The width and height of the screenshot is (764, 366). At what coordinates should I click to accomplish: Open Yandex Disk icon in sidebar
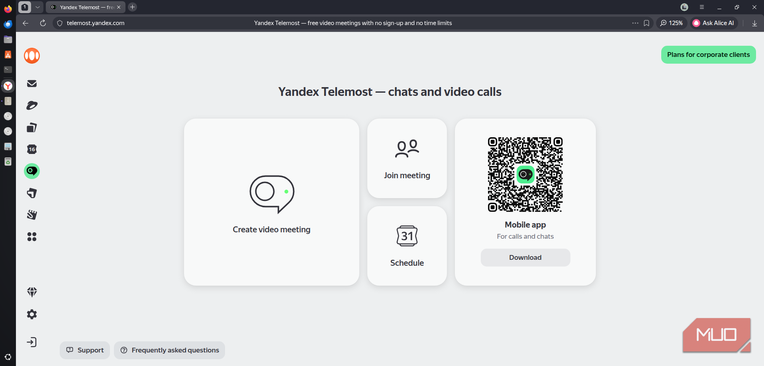[x=32, y=105]
